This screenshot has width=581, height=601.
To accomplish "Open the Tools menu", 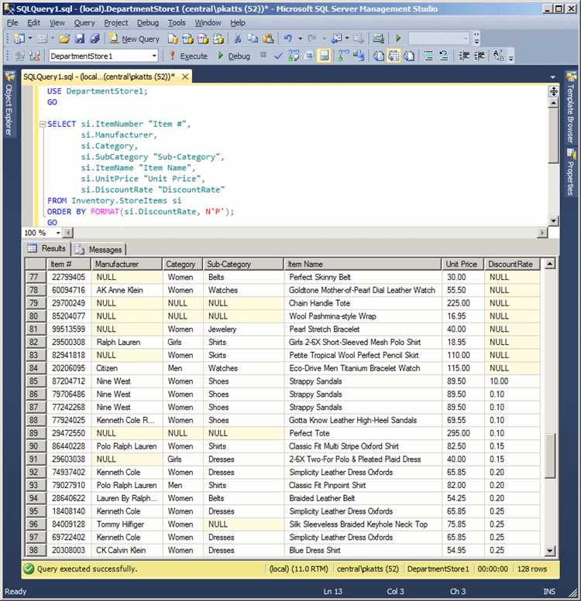I will pos(177,22).
